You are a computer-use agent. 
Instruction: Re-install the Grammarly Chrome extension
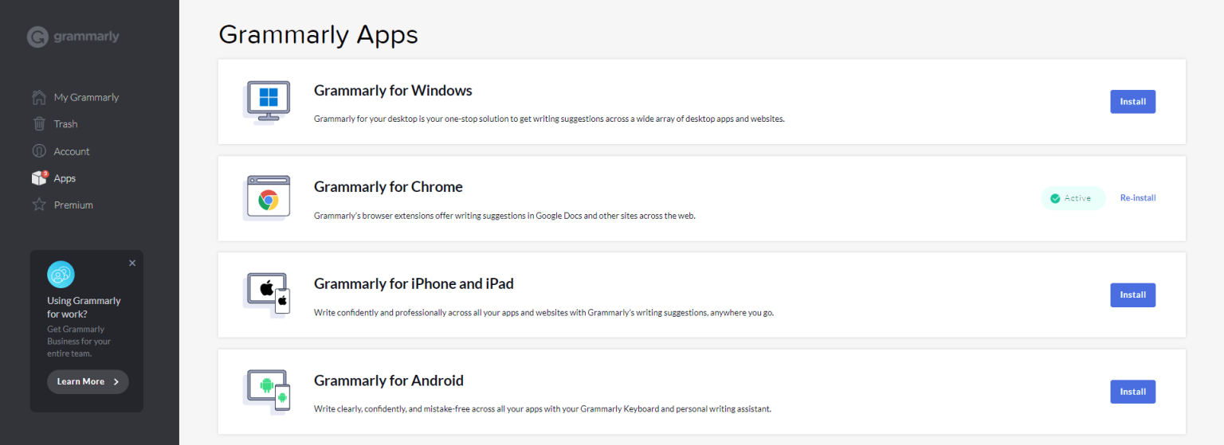coord(1137,198)
